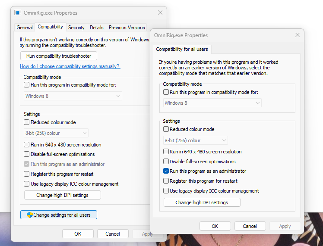Image resolution: width=323 pixels, height=246 pixels.
Task: Check Run in 640 x 480 in all-users dialog
Action: click(x=166, y=152)
